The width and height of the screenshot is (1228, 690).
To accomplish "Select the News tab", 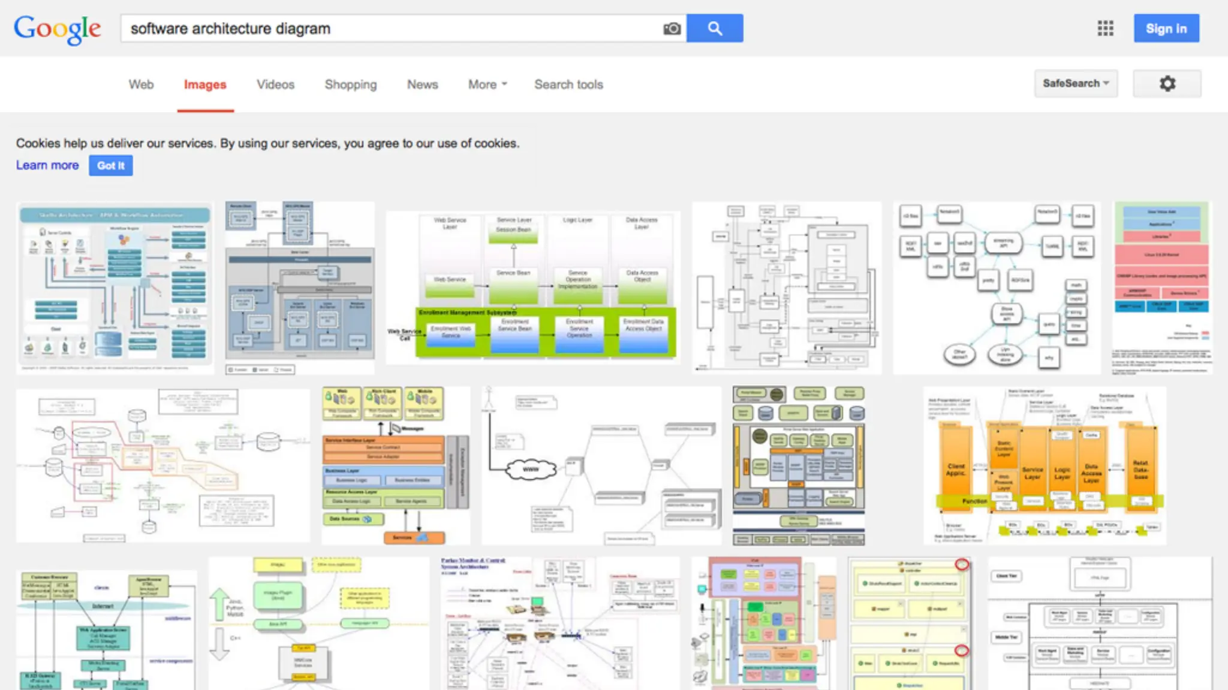I will tap(422, 84).
